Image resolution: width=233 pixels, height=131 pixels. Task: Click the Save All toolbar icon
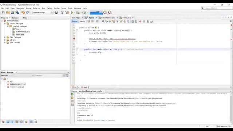pyautogui.click(x=17, y=12)
